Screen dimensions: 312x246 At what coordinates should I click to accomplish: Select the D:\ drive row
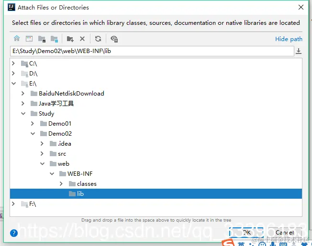coord(156,73)
